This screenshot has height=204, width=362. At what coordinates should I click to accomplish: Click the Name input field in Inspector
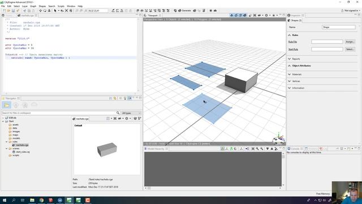pyautogui.click(x=338, y=27)
